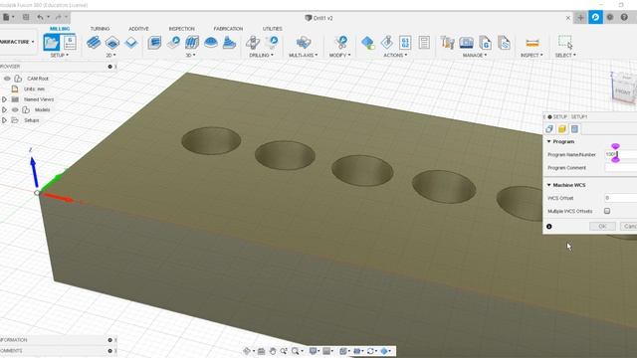This screenshot has height=358, width=637.
Task: Open the INSPECT dropdown menu
Action: pyautogui.click(x=531, y=55)
